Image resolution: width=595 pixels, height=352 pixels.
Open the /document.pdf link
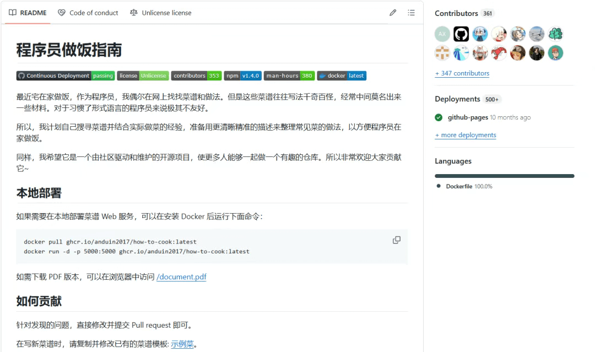click(x=181, y=277)
